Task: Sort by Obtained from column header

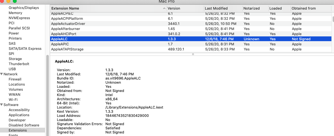Action: (311, 9)
